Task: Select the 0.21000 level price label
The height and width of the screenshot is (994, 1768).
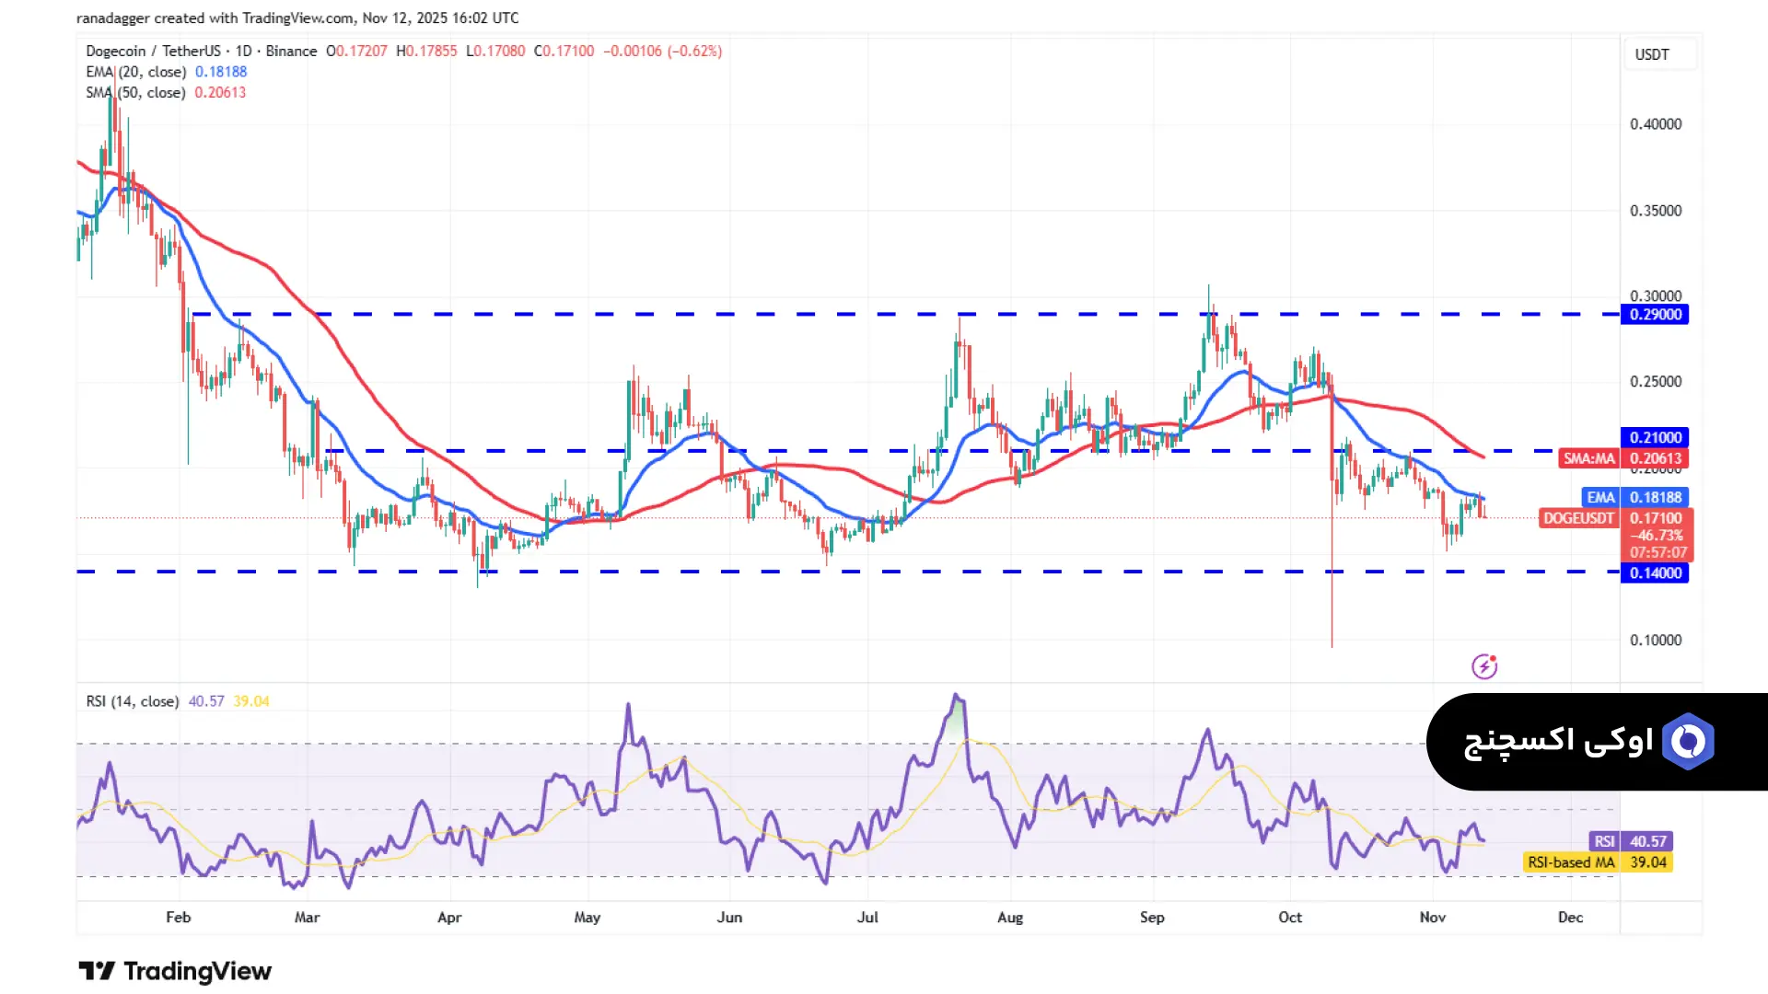Action: click(x=1655, y=438)
